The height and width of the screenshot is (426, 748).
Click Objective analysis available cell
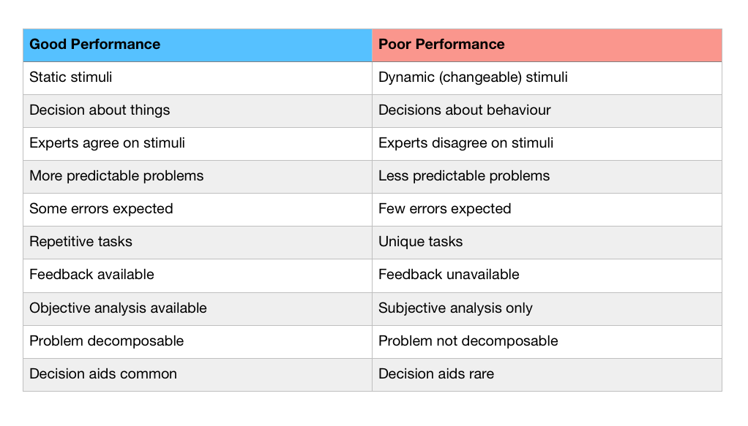point(198,309)
